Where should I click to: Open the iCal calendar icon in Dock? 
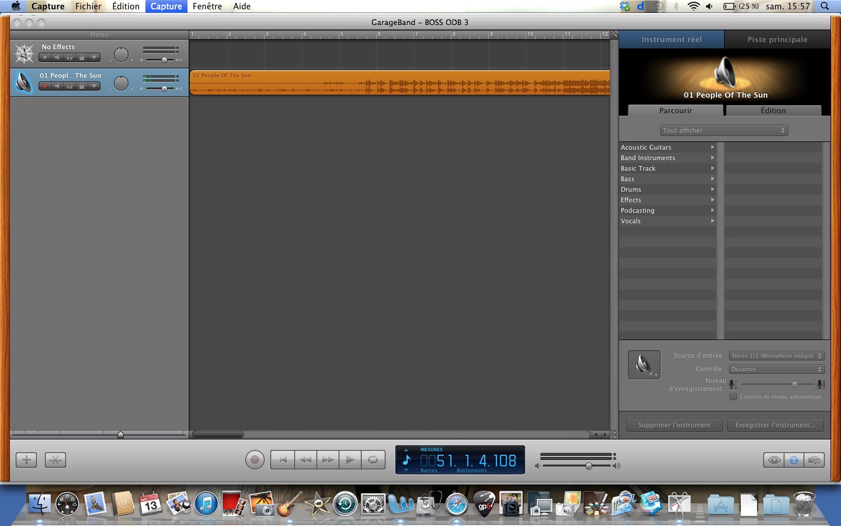151,503
